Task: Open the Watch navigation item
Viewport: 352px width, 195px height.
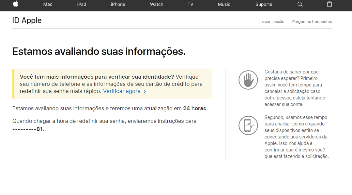Action: coord(157,4)
